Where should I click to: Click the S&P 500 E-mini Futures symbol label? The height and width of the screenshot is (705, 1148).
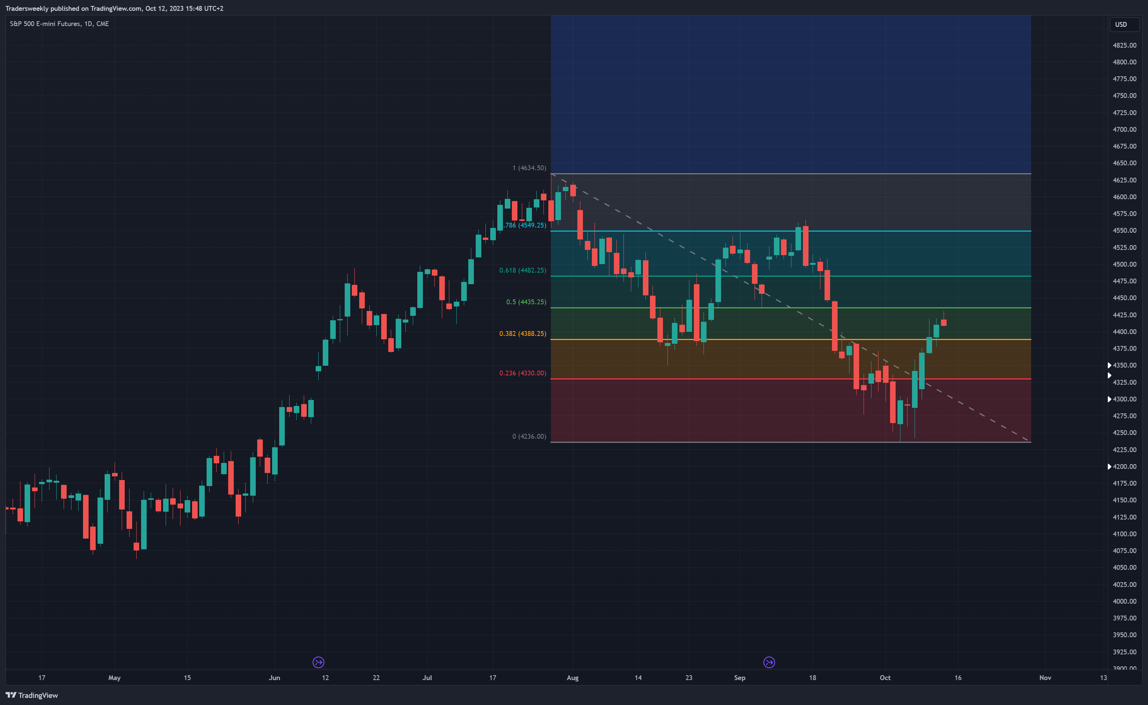coord(59,24)
